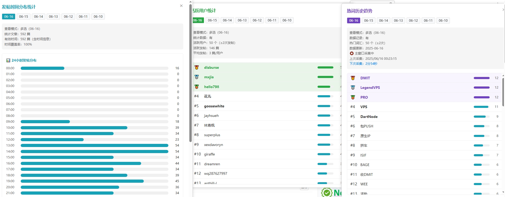Click the red recording icon beside 主窗口采集中
This screenshot has height=197, width=505.
click(x=352, y=53)
